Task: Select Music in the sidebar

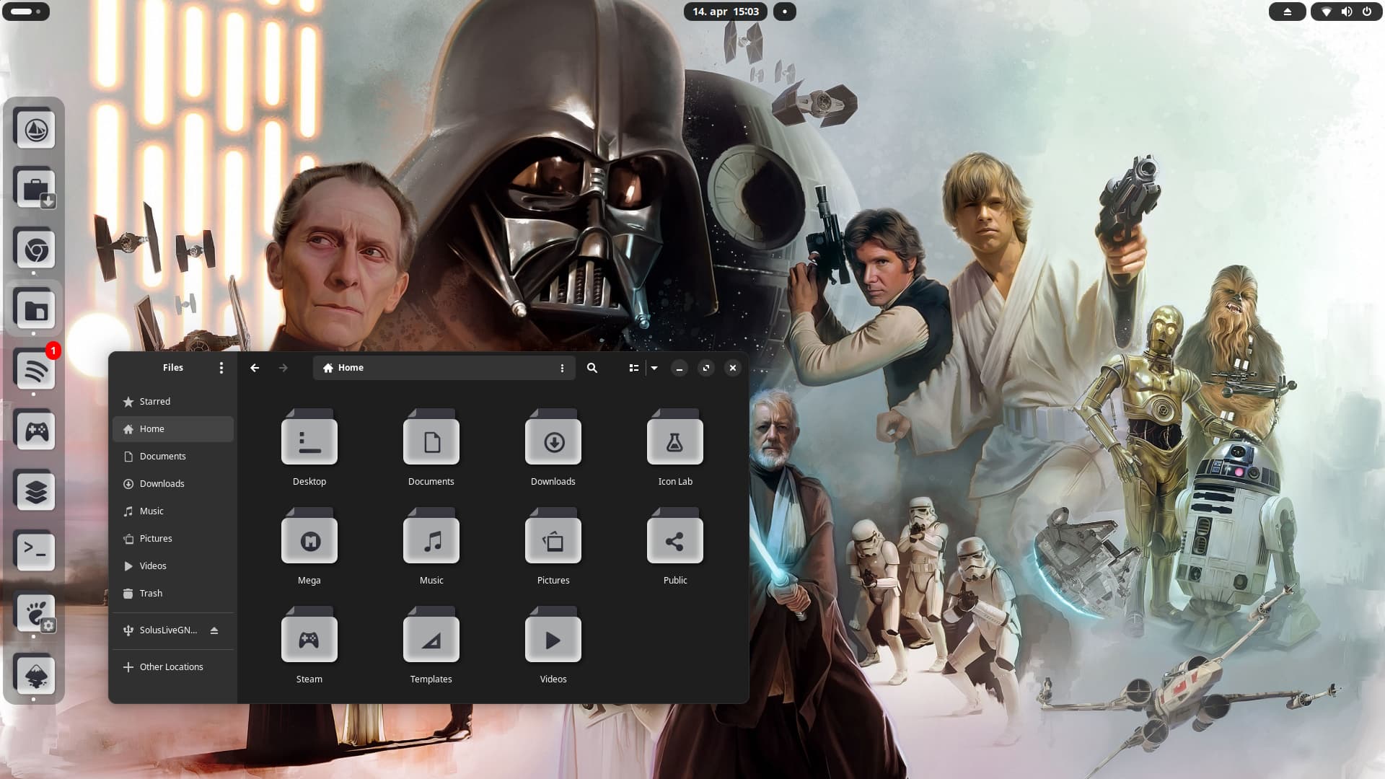Action: (173, 511)
